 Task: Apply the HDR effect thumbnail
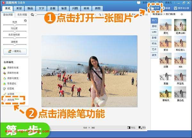coord(180,59)
